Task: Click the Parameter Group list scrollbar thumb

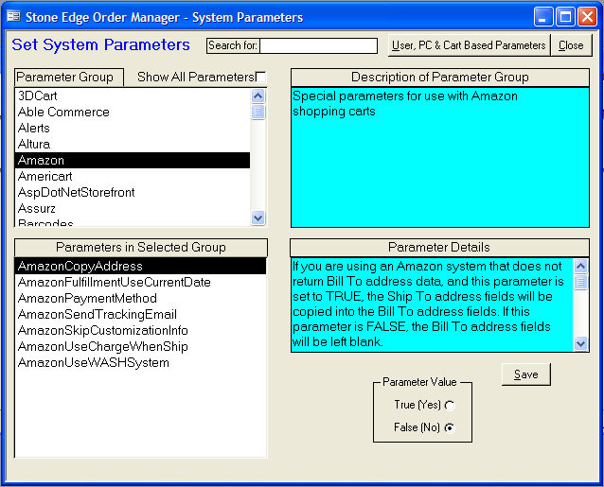Action: point(258,112)
